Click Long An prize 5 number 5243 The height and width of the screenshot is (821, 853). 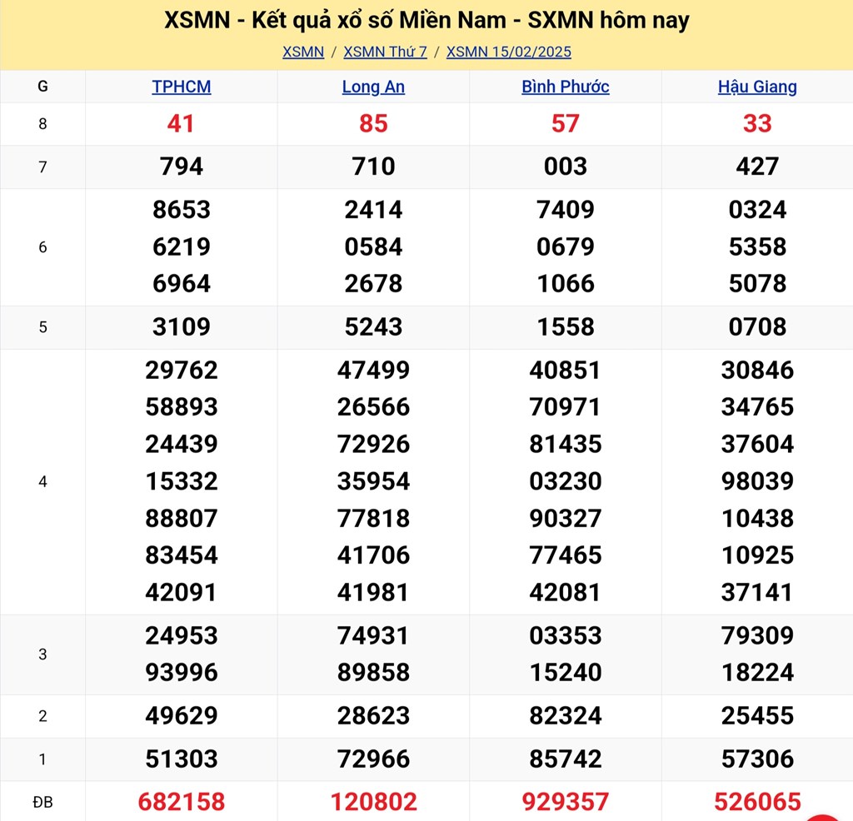pos(373,327)
